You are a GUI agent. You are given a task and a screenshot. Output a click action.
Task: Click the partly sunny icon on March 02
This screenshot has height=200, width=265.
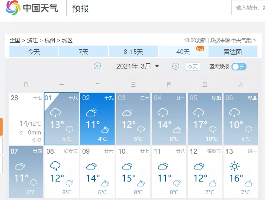pyautogui.click(x=91, y=112)
